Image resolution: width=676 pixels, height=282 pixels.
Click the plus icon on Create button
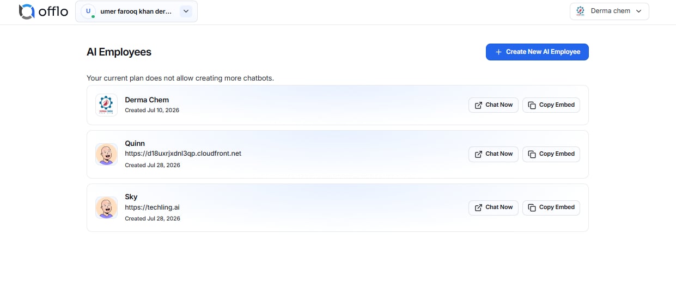point(498,52)
